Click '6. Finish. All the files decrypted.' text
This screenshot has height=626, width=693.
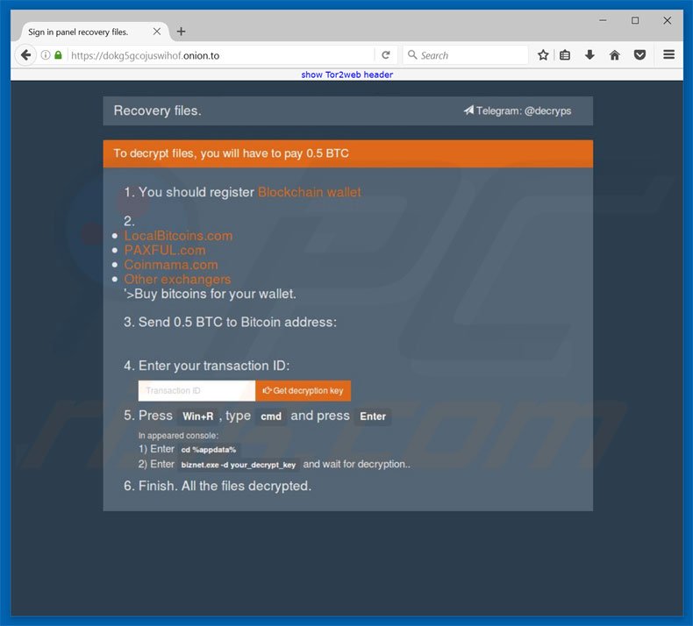coord(218,486)
